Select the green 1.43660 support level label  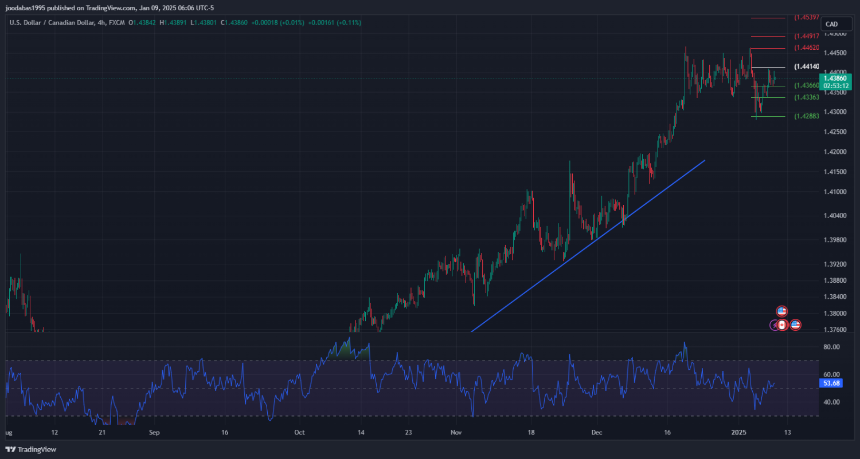pyautogui.click(x=806, y=85)
